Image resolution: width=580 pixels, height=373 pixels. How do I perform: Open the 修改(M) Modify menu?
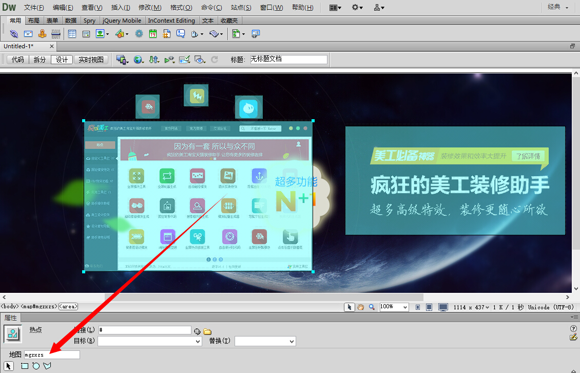(150, 8)
